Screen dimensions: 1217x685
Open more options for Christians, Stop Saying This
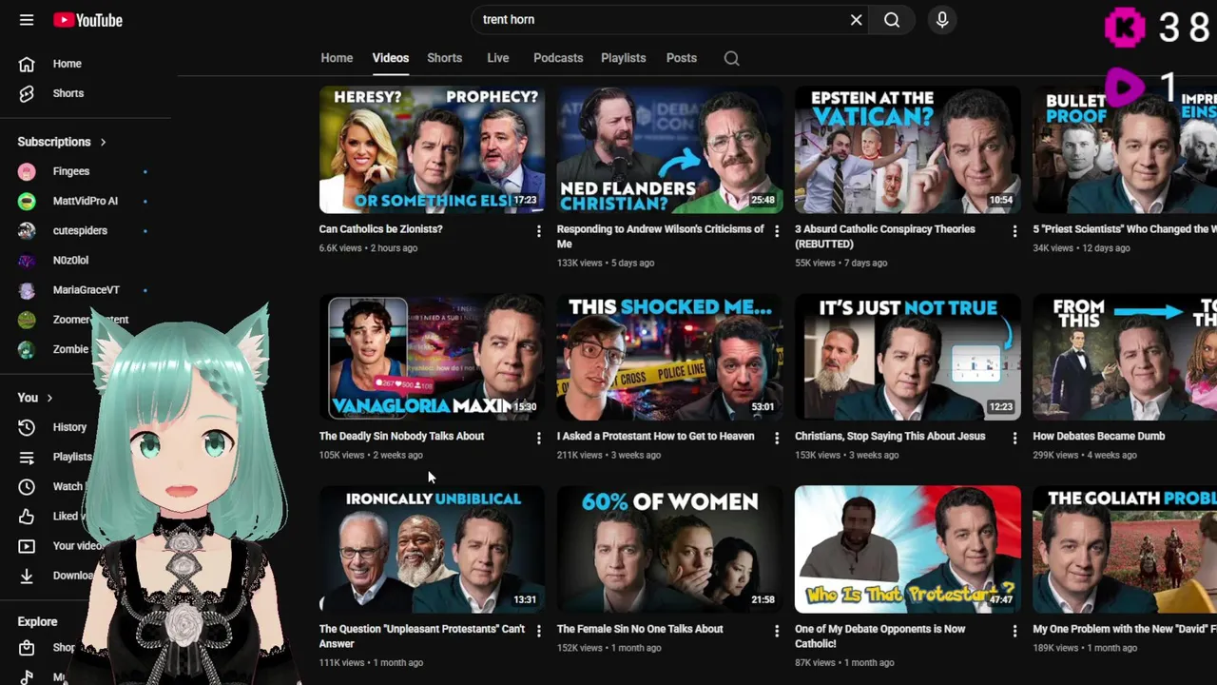[x=1014, y=439]
